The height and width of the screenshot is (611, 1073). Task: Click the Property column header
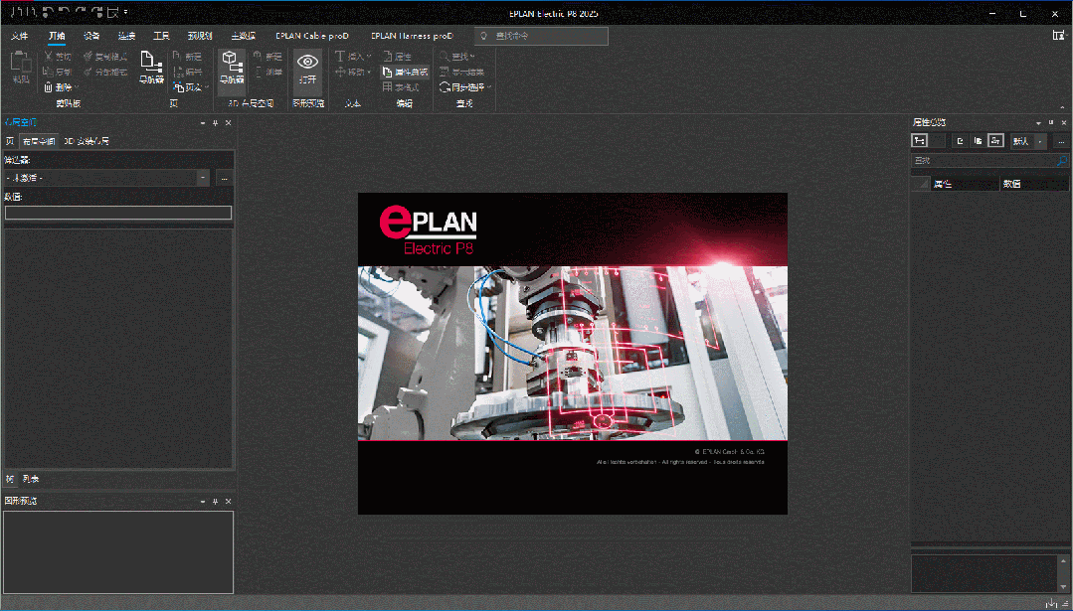point(964,183)
